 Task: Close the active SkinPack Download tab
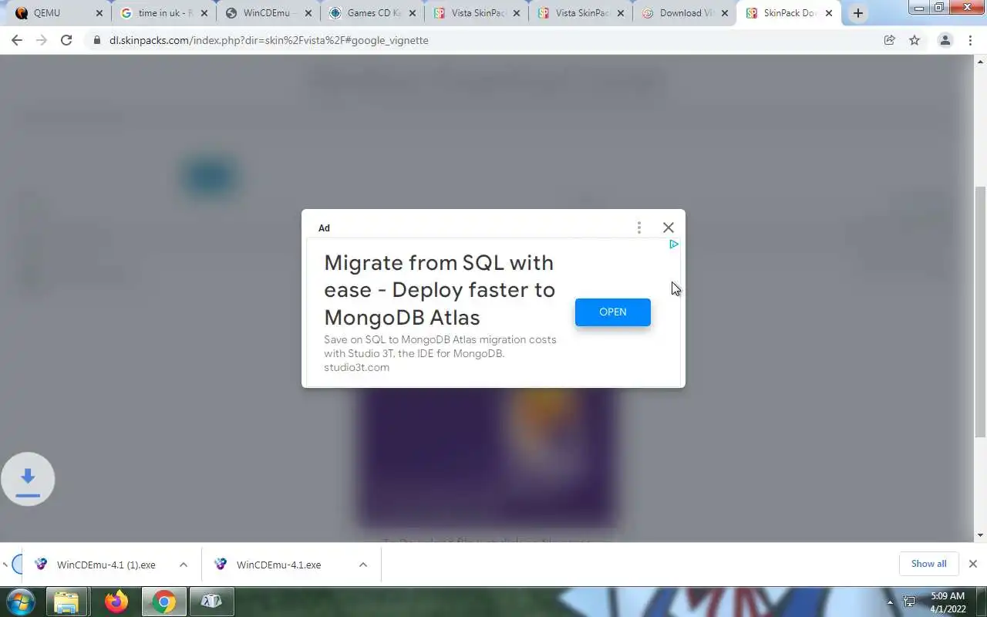(x=829, y=13)
